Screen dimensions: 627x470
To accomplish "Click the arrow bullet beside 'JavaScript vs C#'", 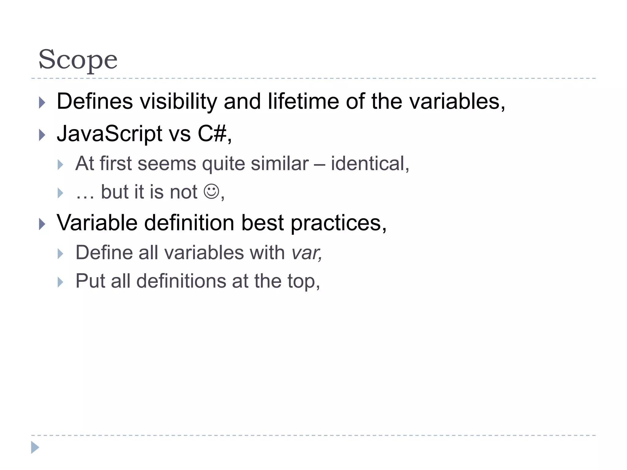I will (42, 135).
